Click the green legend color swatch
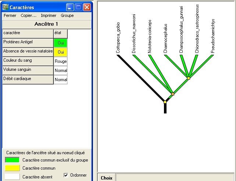 [x=12, y=160]
